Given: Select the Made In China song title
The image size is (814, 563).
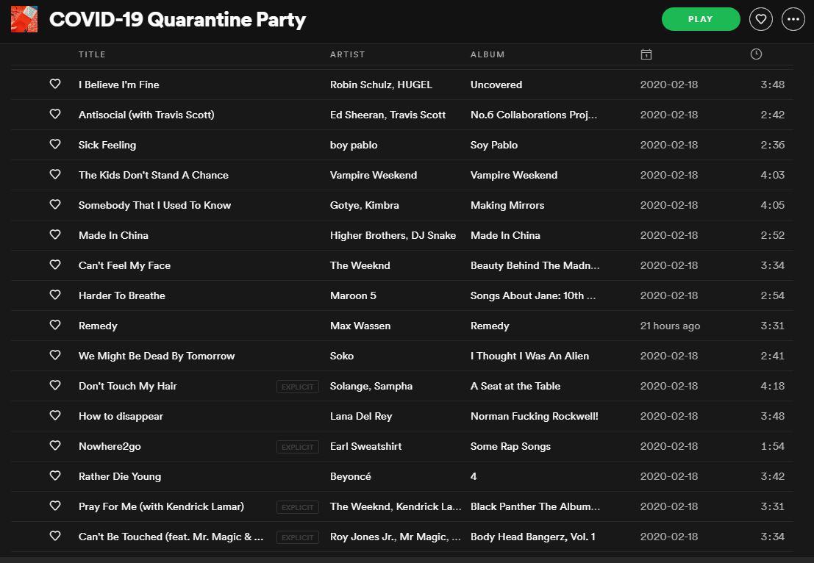Looking at the screenshot, I should [x=113, y=236].
